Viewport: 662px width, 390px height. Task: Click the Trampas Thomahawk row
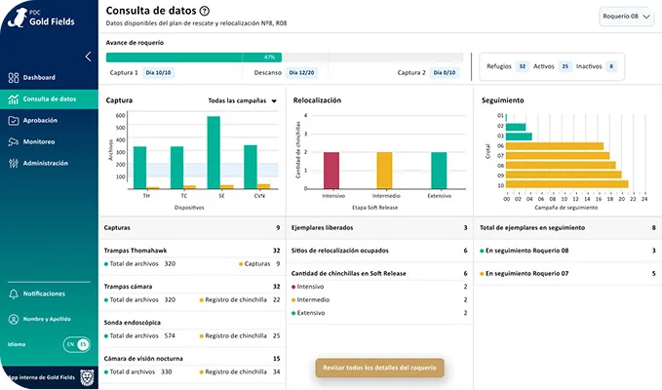[x=192, y=251]
